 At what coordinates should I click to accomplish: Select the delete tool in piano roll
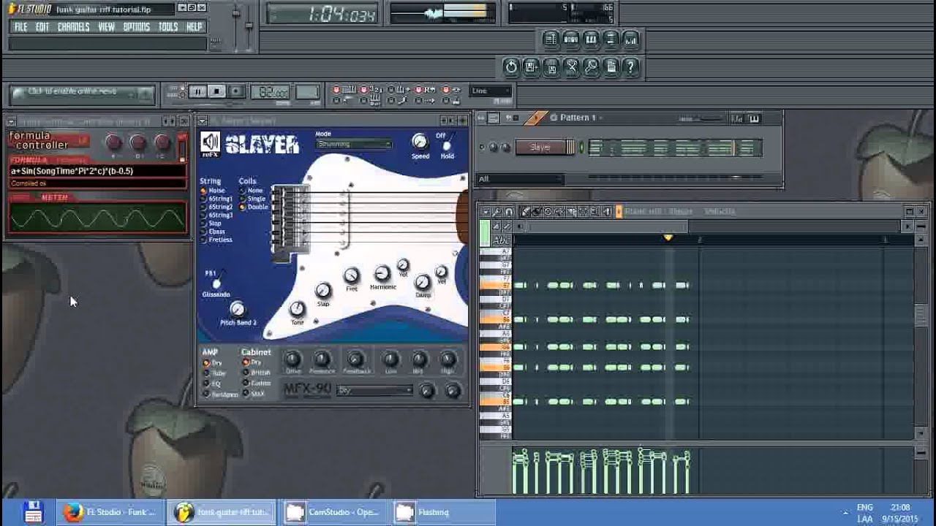[x=548, y=212]
